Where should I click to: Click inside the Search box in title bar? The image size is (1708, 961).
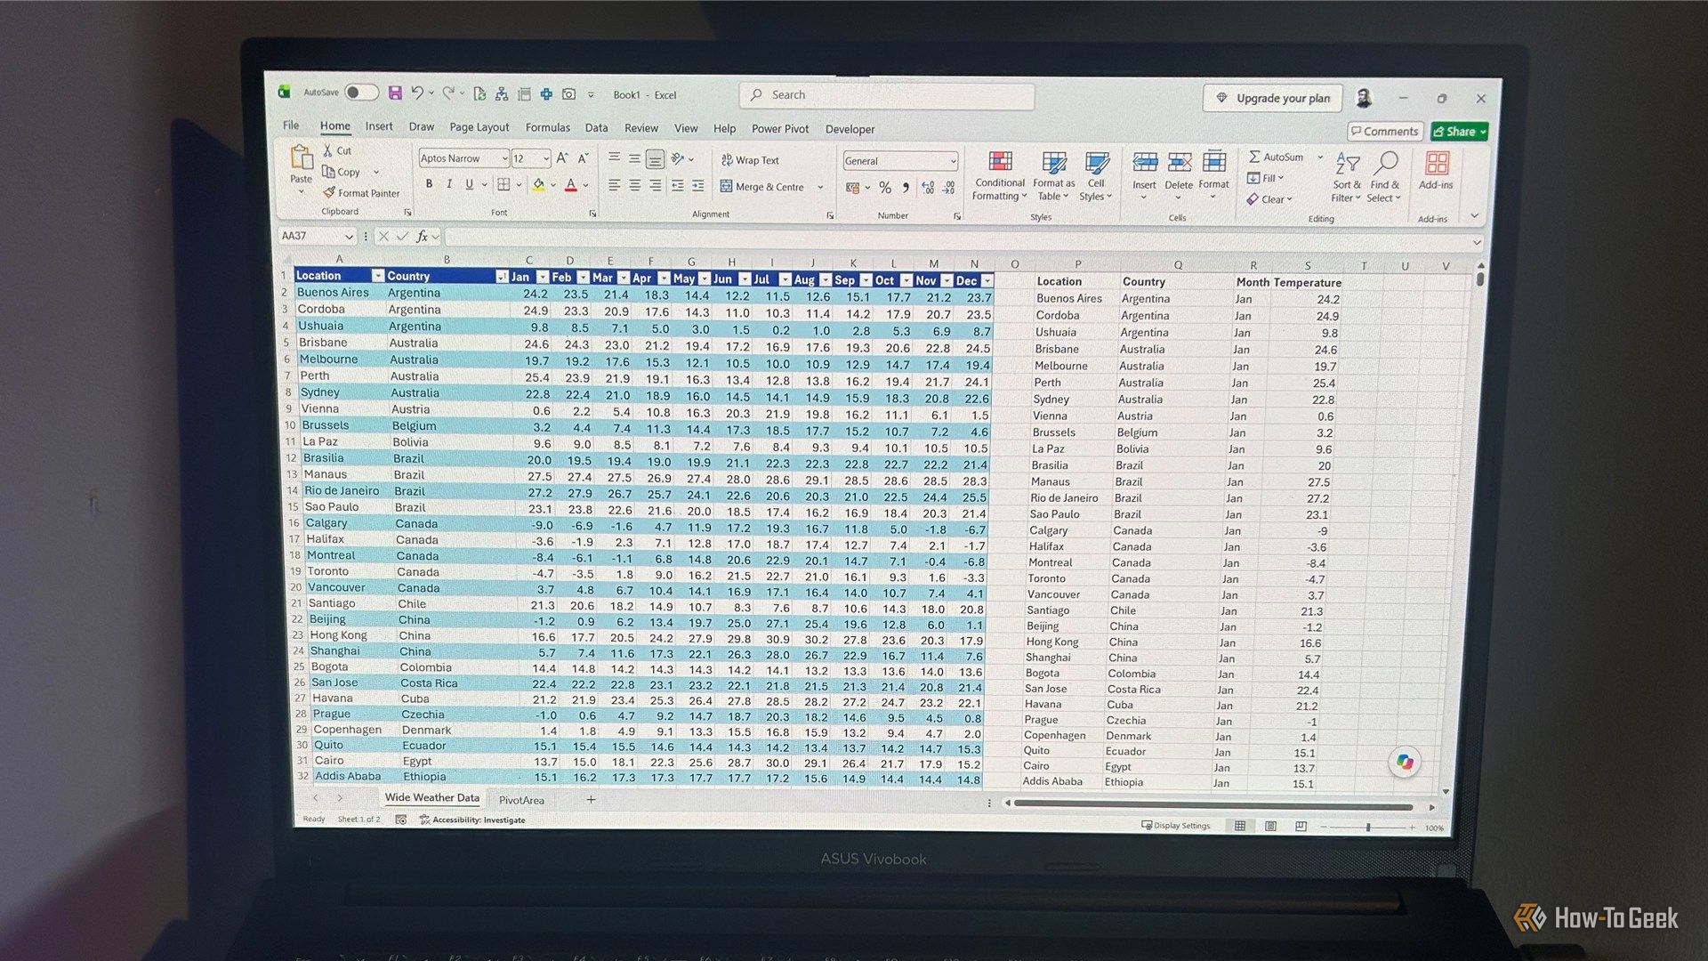[886, 95]
